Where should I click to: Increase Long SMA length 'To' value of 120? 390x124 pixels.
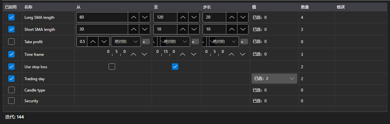click(183, 17)
